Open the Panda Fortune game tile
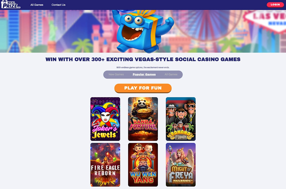Viewport: 286px width, 189px height. pos(143,119)
